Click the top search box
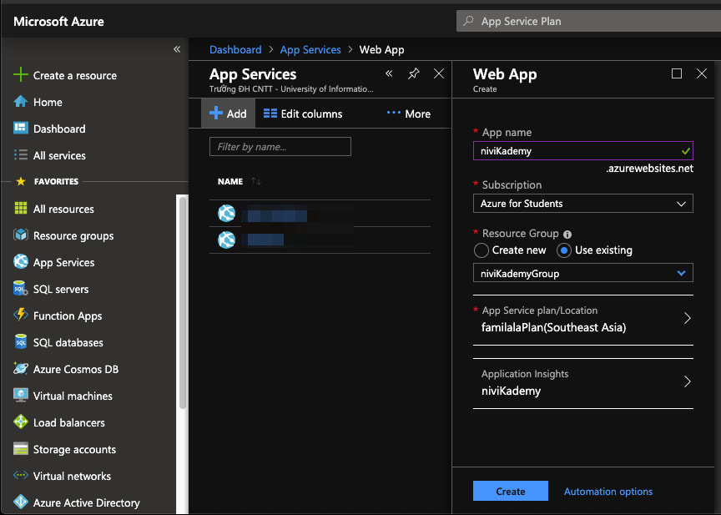The width and height of the screenshot is (721, 515). click(588, 21)
